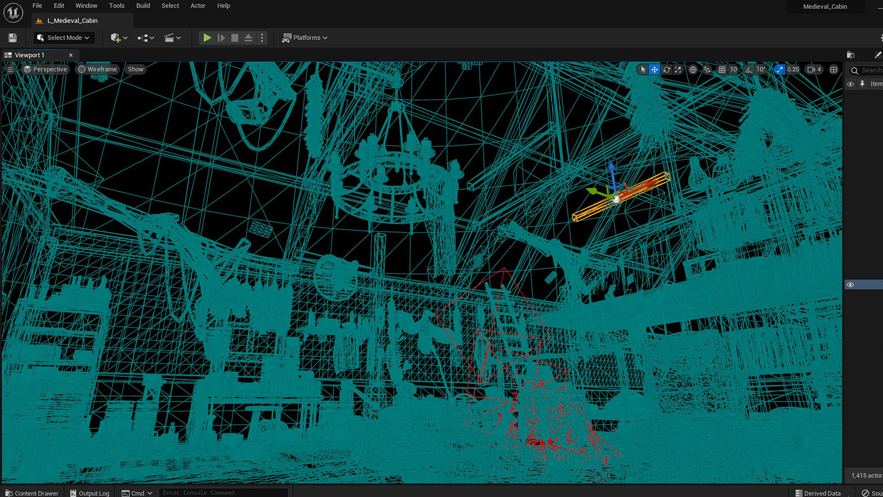Activate the rotate tool
Screen dimensions: 883x497
(666, 69)
